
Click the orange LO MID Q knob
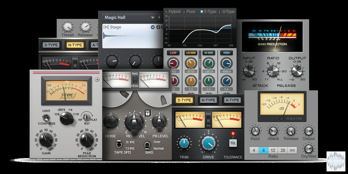(x=191, y=81)
